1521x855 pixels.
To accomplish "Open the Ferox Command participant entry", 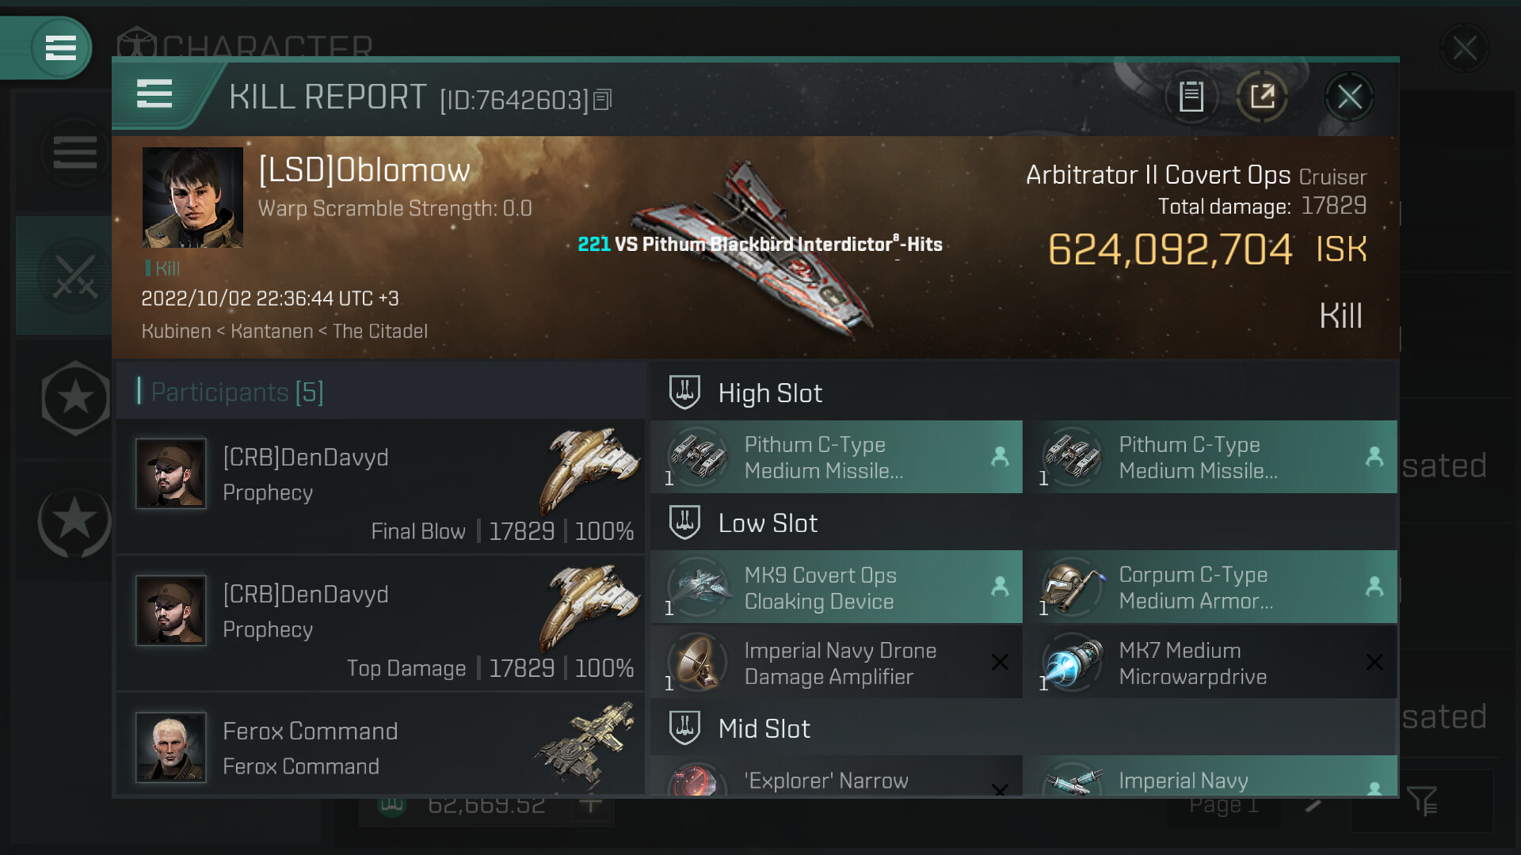I will 381,745.
